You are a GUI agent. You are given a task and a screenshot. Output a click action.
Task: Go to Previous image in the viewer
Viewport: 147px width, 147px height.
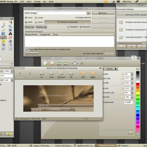(x=20, y=75)
